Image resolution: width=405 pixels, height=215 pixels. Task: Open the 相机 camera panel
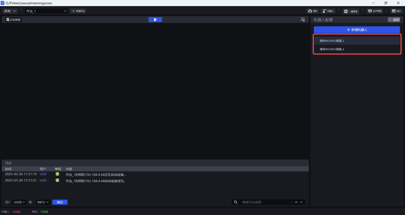313,11
